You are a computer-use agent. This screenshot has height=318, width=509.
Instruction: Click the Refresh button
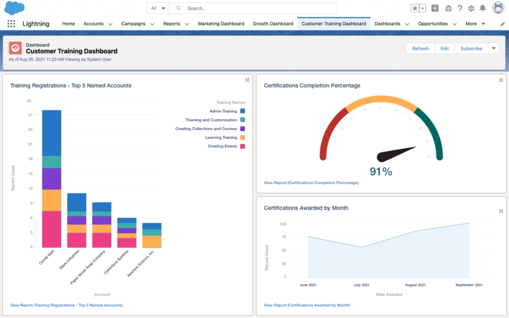421,48
